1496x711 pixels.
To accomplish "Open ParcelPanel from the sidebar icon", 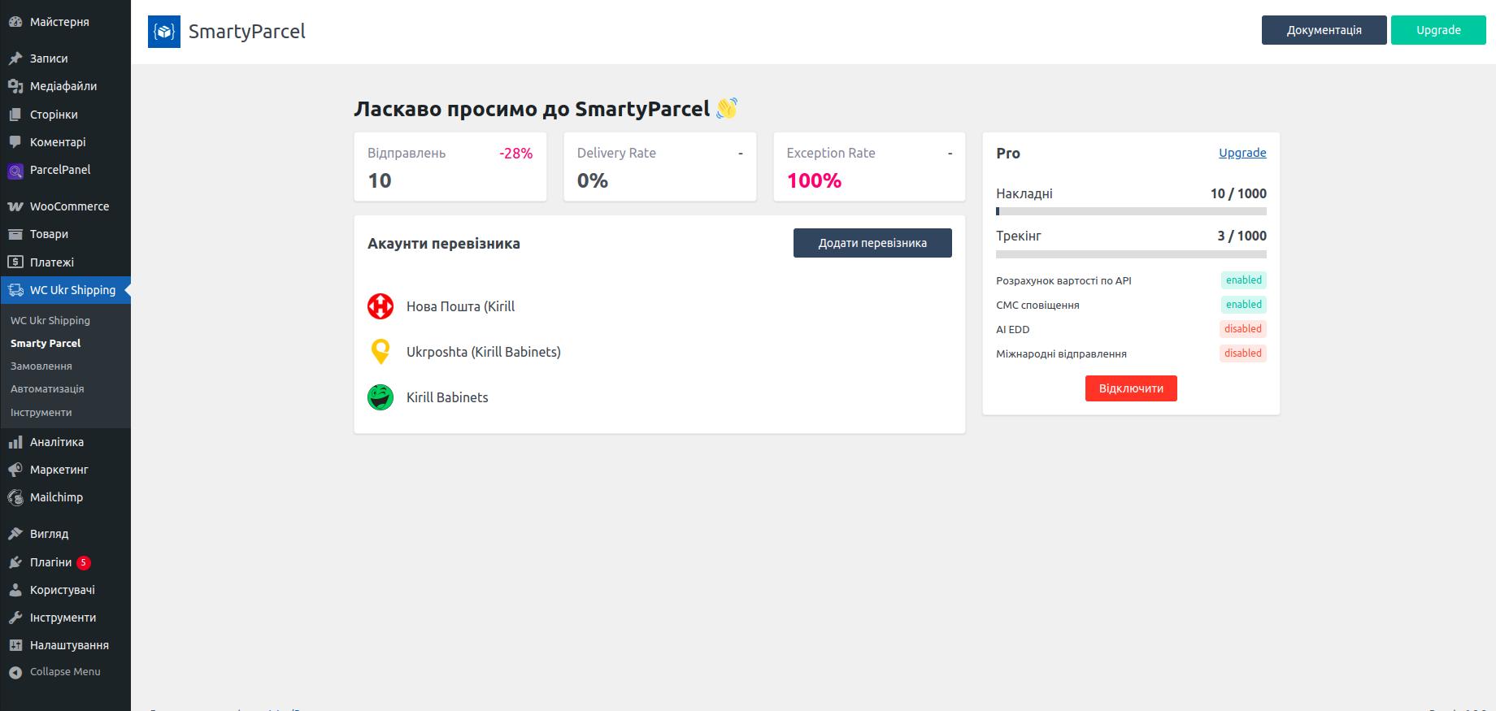I will [15, 171].
